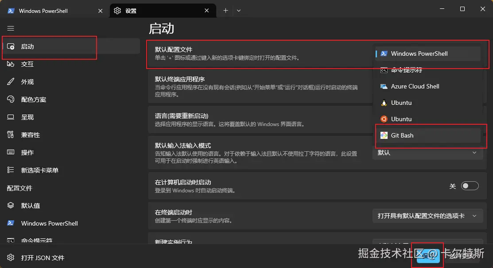Click the 语言(需要重新启动) setting row

click(317, 120)
